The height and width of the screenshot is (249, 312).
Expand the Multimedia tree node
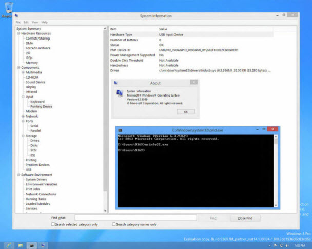coord(22,72)
